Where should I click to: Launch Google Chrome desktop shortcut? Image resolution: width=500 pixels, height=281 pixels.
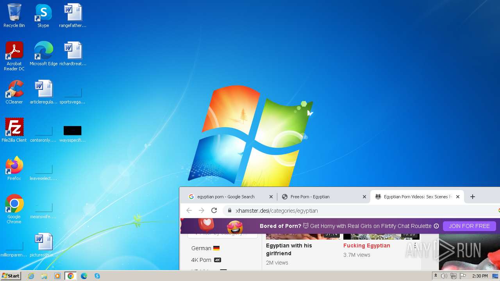(x=14, y=209)
